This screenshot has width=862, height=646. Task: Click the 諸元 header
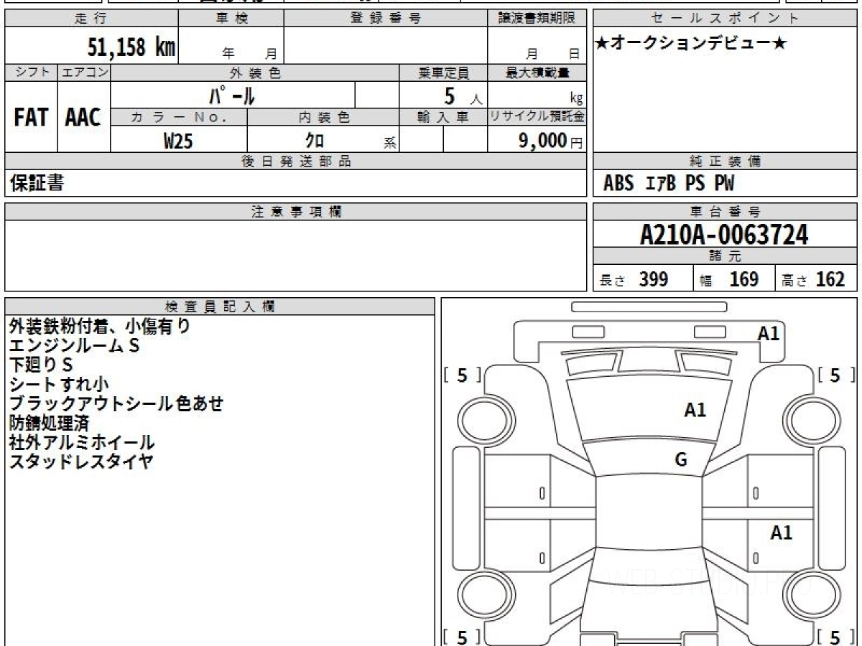point(726,256)
